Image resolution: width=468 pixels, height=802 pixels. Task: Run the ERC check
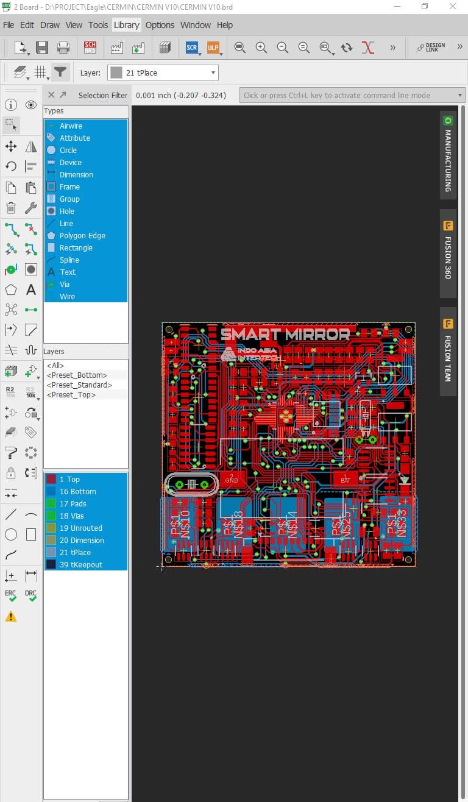point(11,596)
